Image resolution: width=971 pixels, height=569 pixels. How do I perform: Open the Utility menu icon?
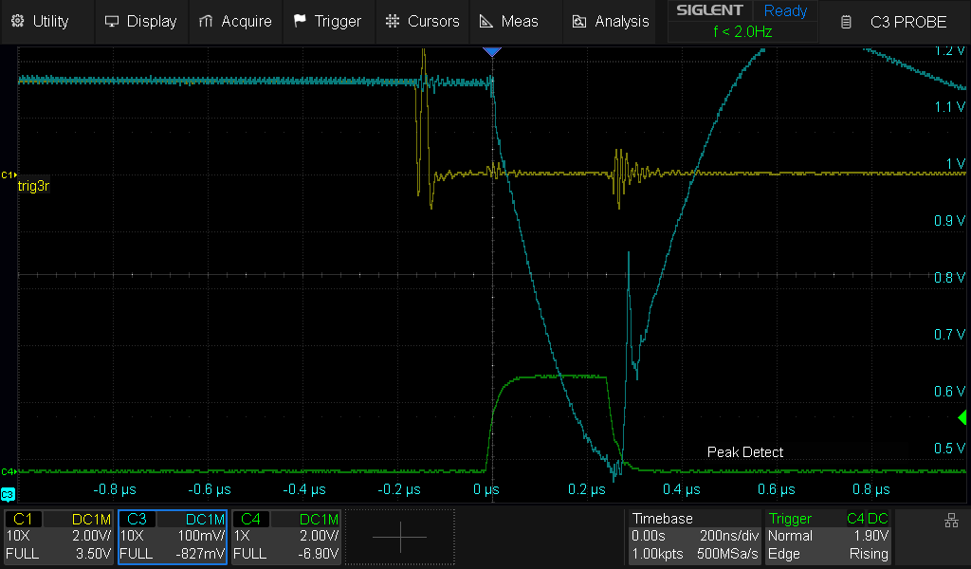pos(17,21)
